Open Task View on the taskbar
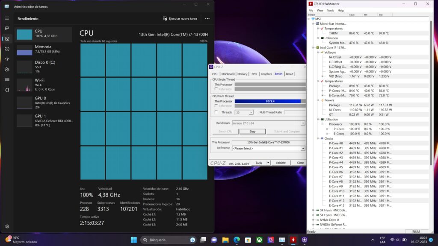The image size is (438, 246). click(x=203, y=240)
